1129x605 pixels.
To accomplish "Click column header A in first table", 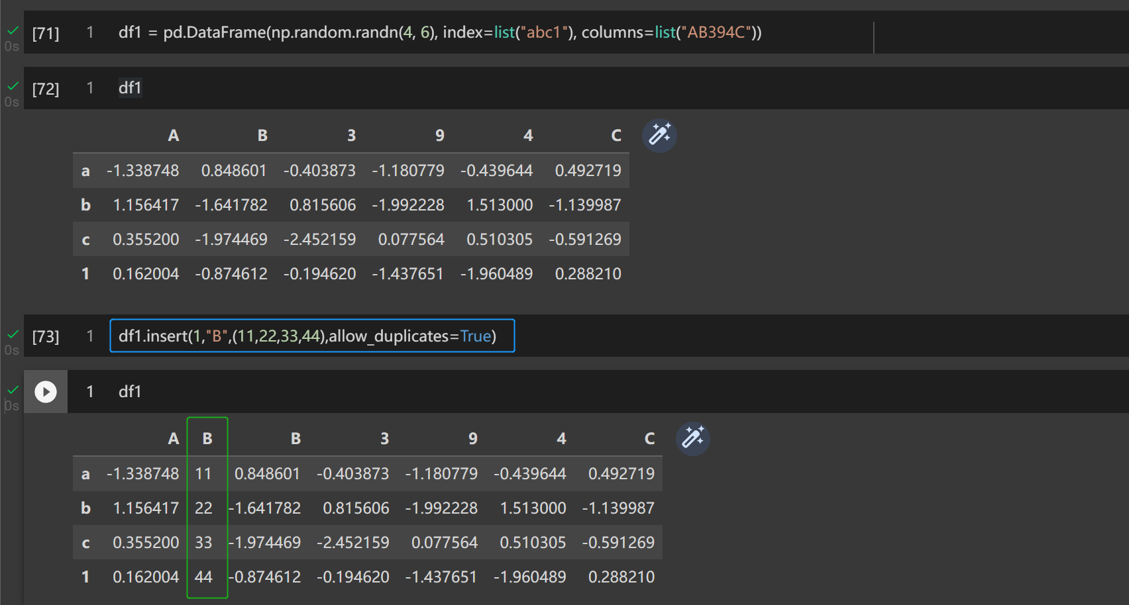I will click(x=174, y=136).
